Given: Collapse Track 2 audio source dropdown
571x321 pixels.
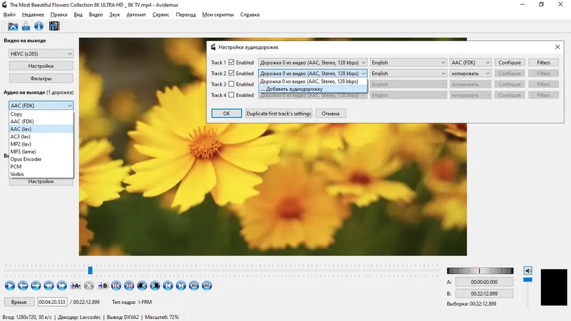Looking at the screenshot, I should 313,74.
